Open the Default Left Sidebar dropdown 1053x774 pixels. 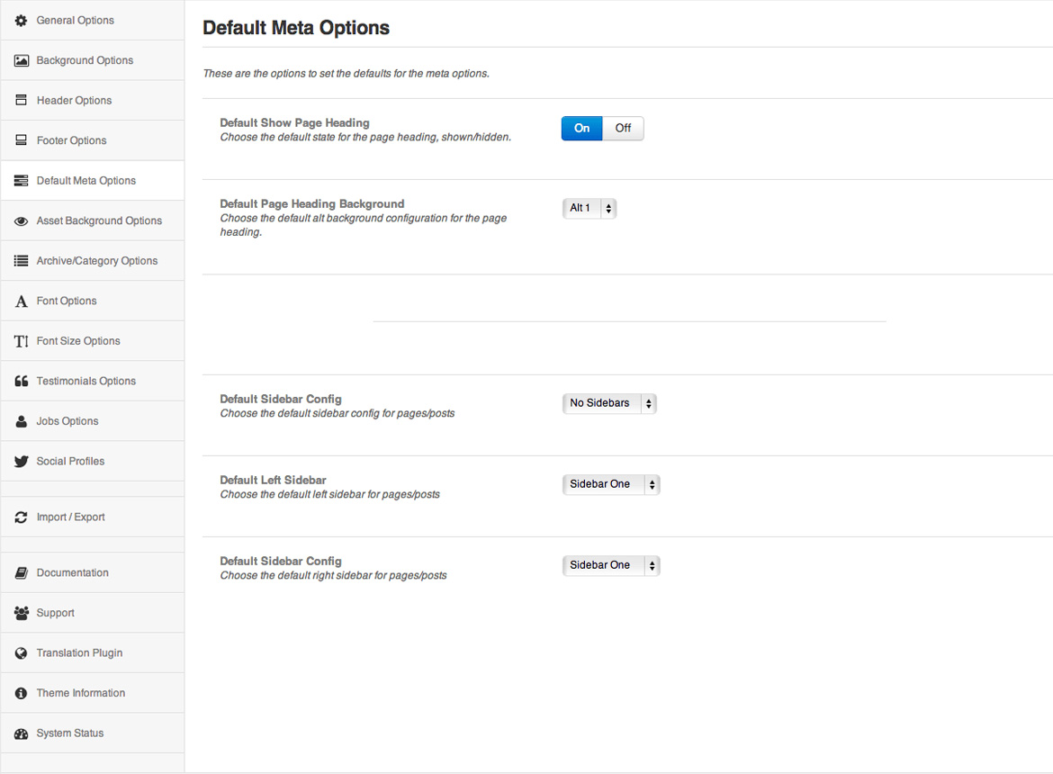click(x=611, y=484)
